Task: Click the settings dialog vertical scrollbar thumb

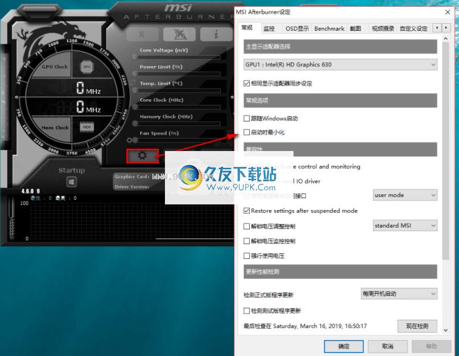Action: pyautogui.click(x=445, y=151)
